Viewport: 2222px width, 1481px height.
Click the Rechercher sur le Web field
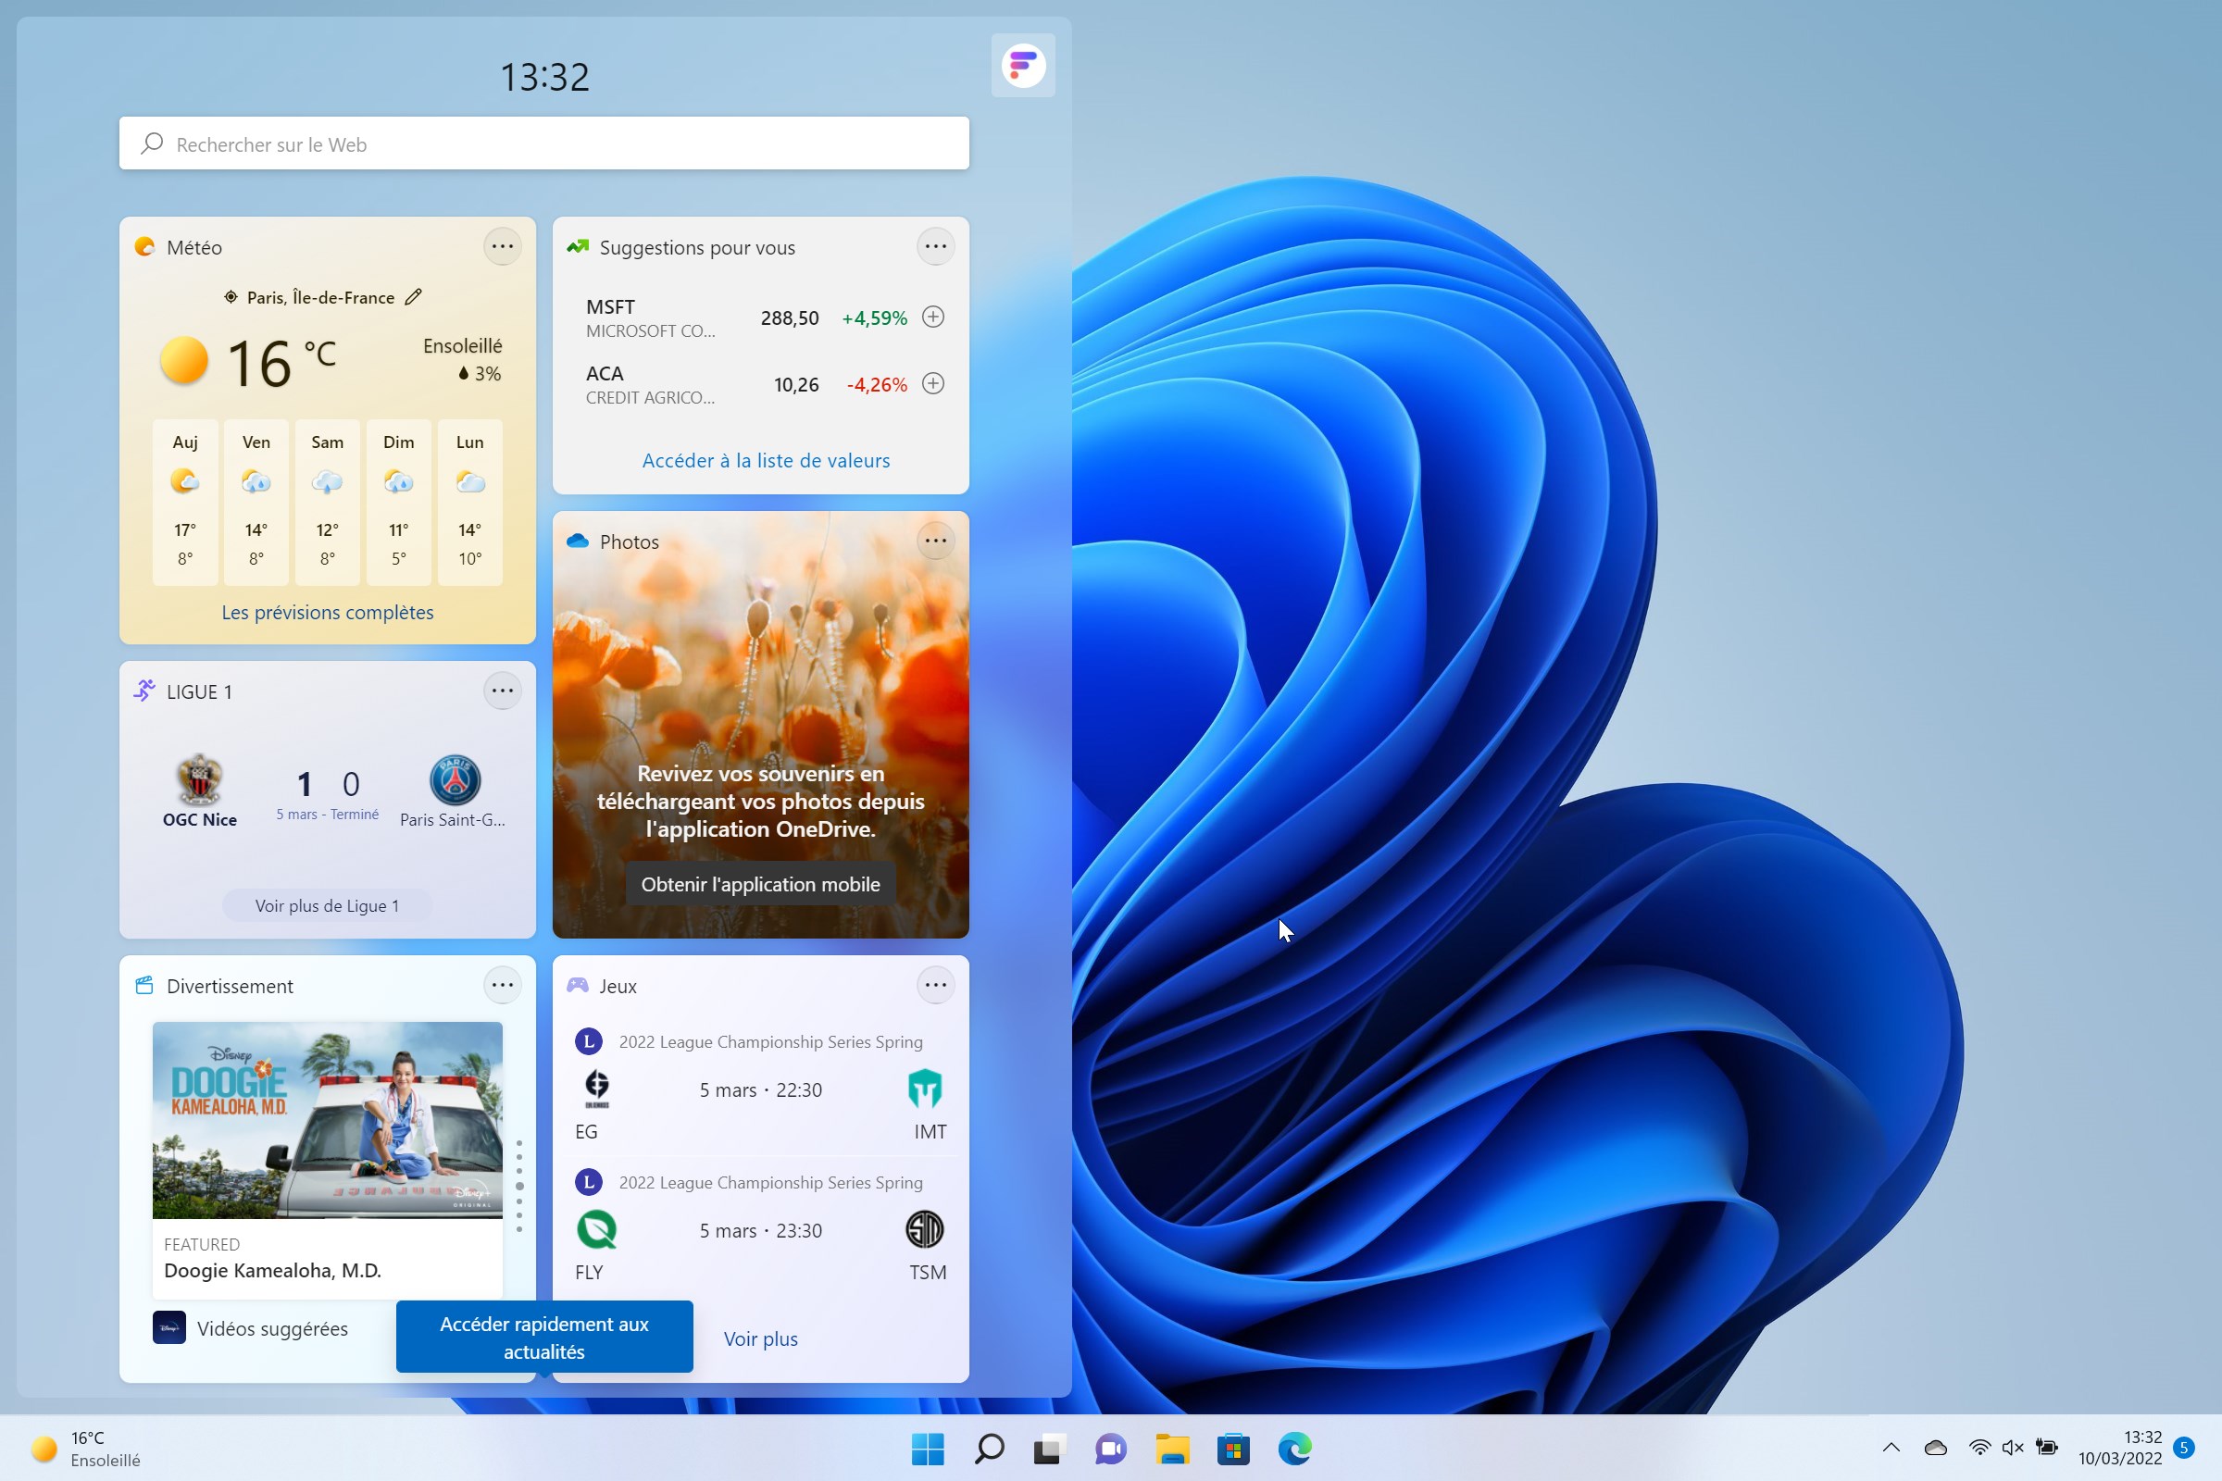tap(544, 143)
